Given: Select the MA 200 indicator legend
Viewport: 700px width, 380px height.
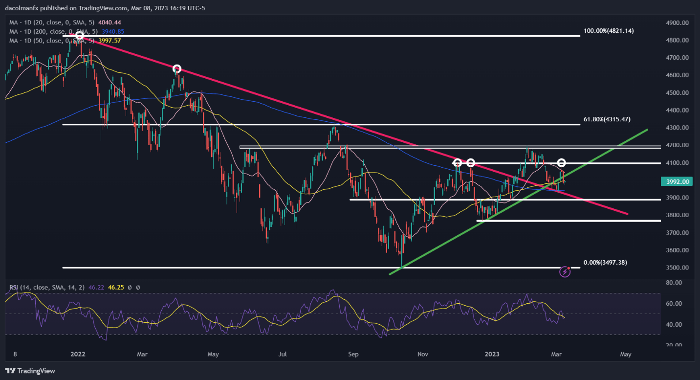Looking at the screenshot, I should click(x=66, y=31).
